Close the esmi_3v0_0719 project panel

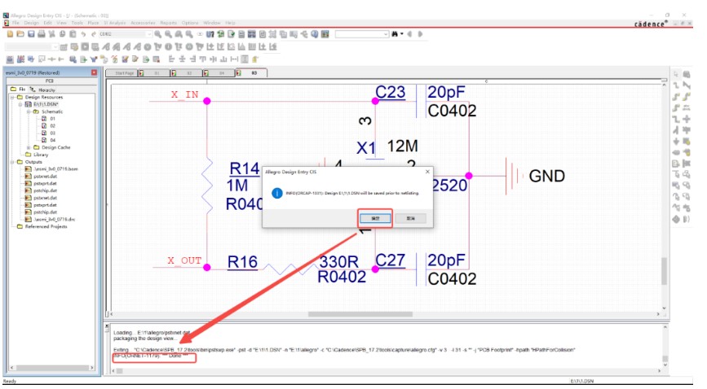pos(95,72)
